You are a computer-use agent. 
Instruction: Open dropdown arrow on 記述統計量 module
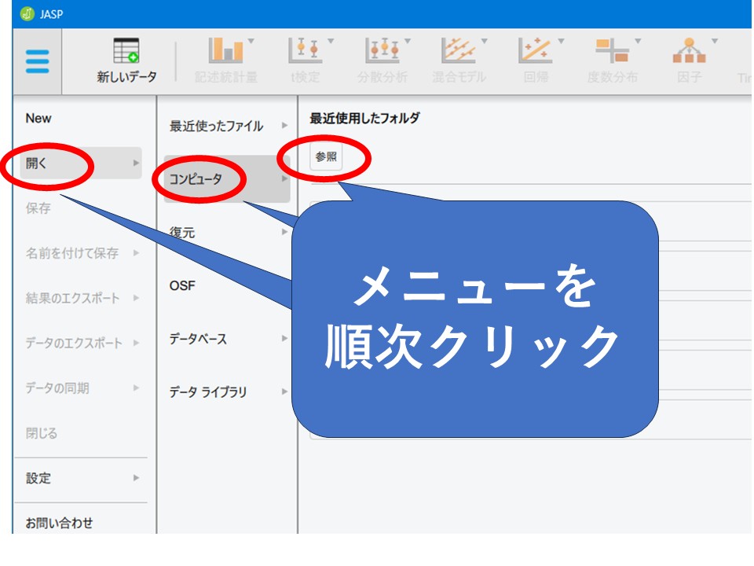point(251,42)
